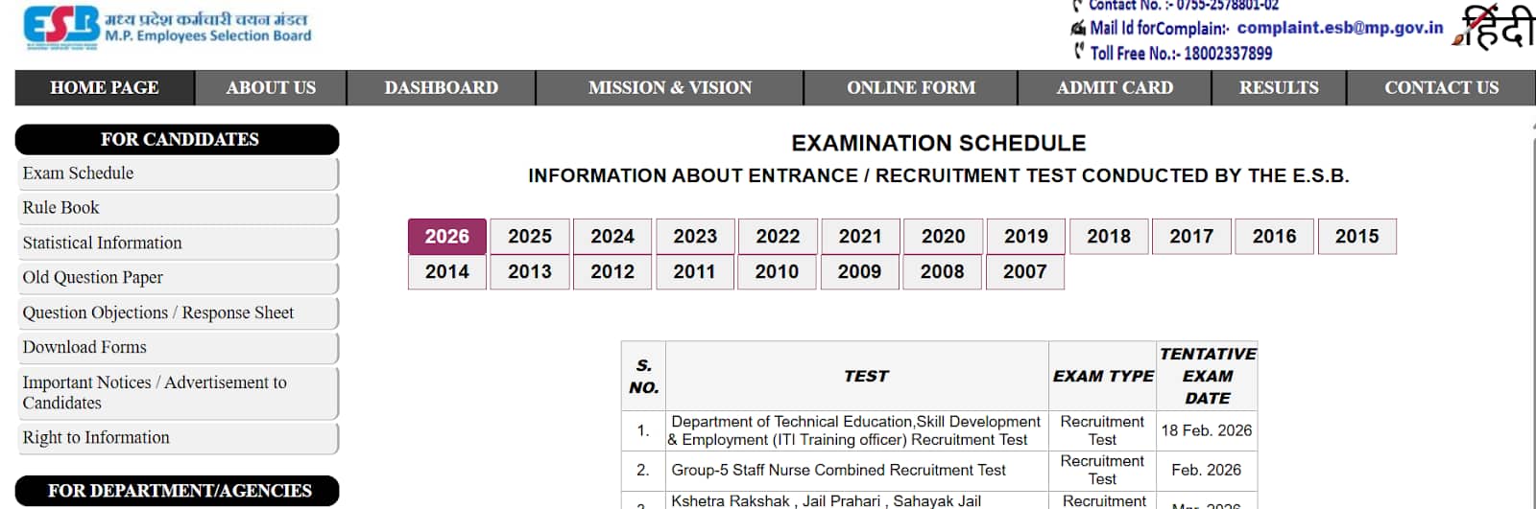Click the ESB logo
1536x509 pixels.
pyautogui.click(x=61, y=26)
